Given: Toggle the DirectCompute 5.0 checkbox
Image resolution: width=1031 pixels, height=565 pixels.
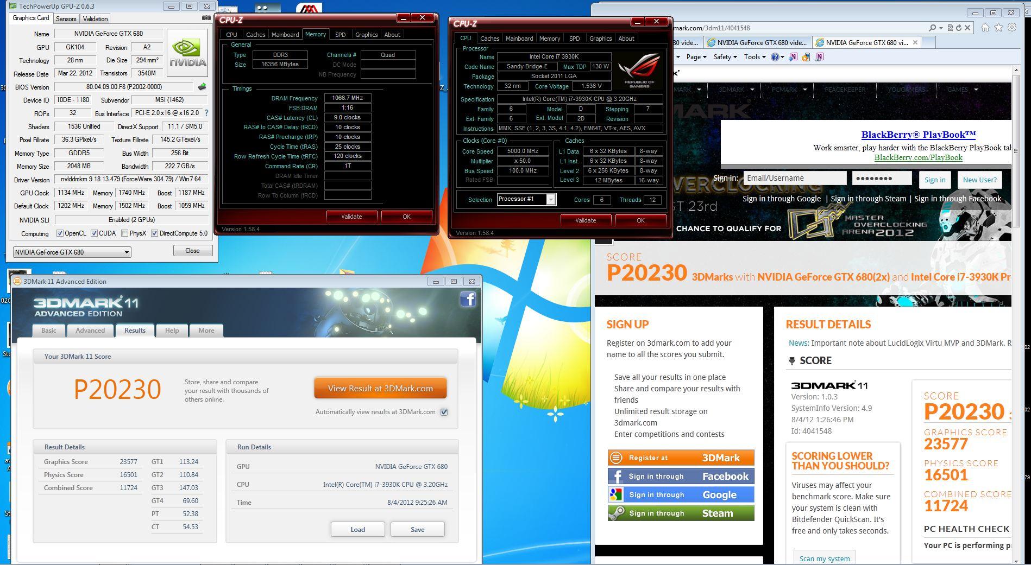Looking at the screenshot, I should coord(155,233).
